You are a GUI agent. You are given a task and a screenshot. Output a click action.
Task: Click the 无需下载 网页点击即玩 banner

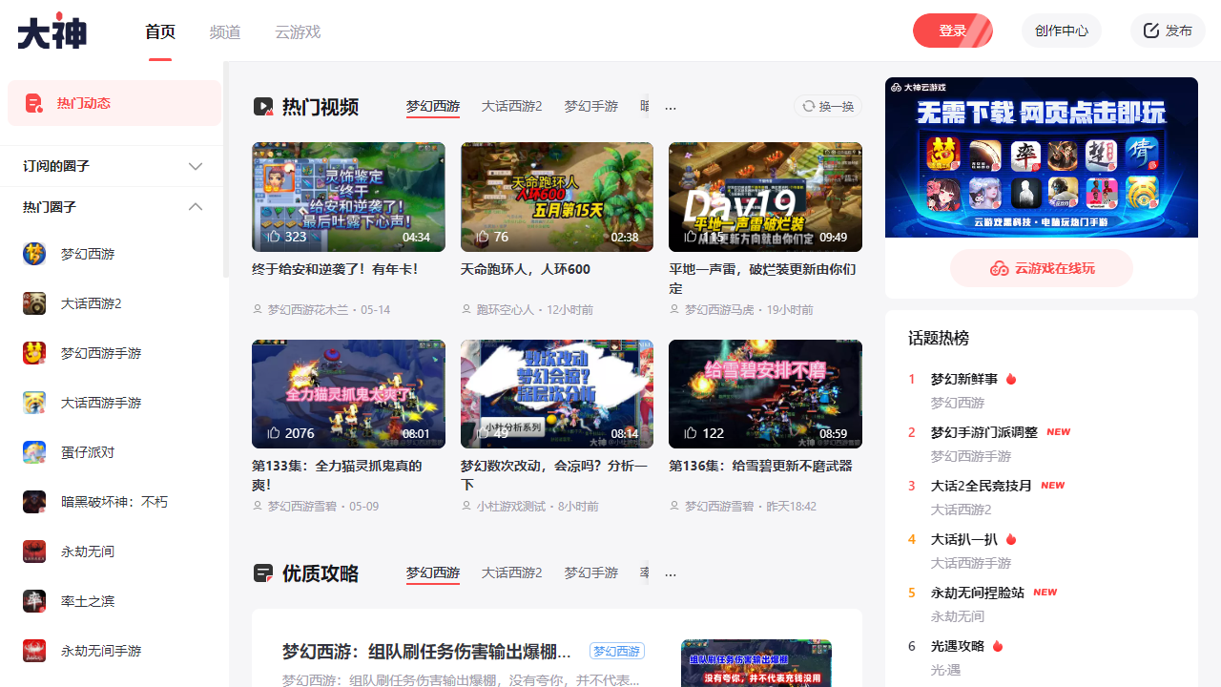(1042, 157)
